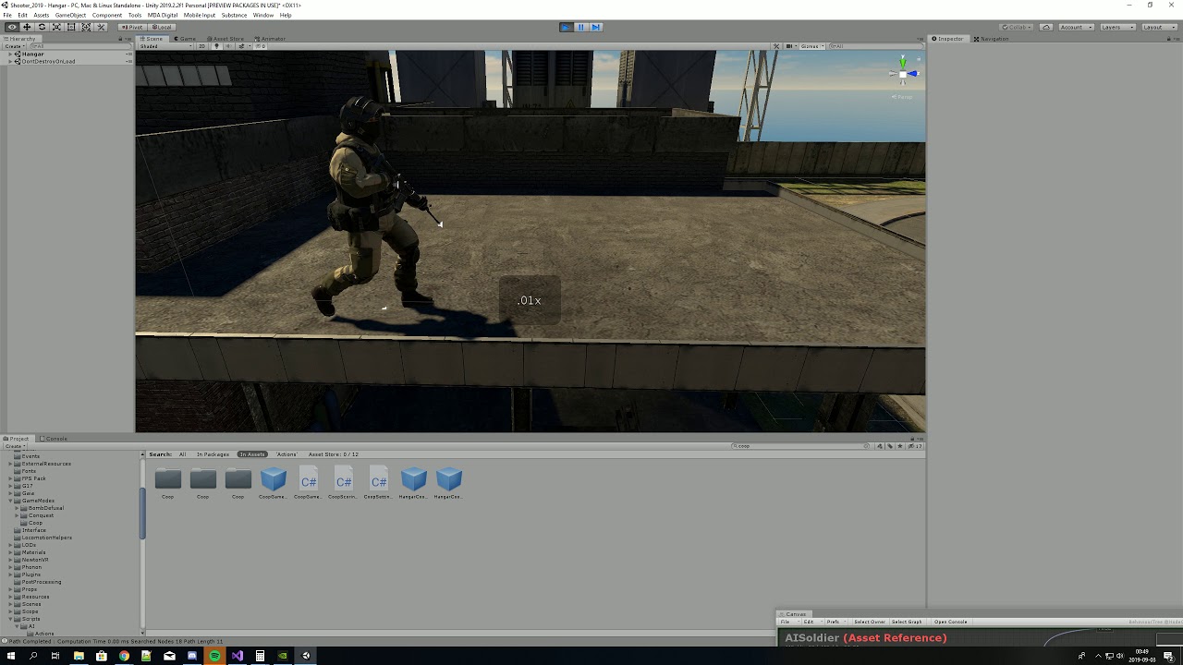1183x665 pixels.
Task: Open the Gizmos dropdown
Action: click(x=811, y=46)
